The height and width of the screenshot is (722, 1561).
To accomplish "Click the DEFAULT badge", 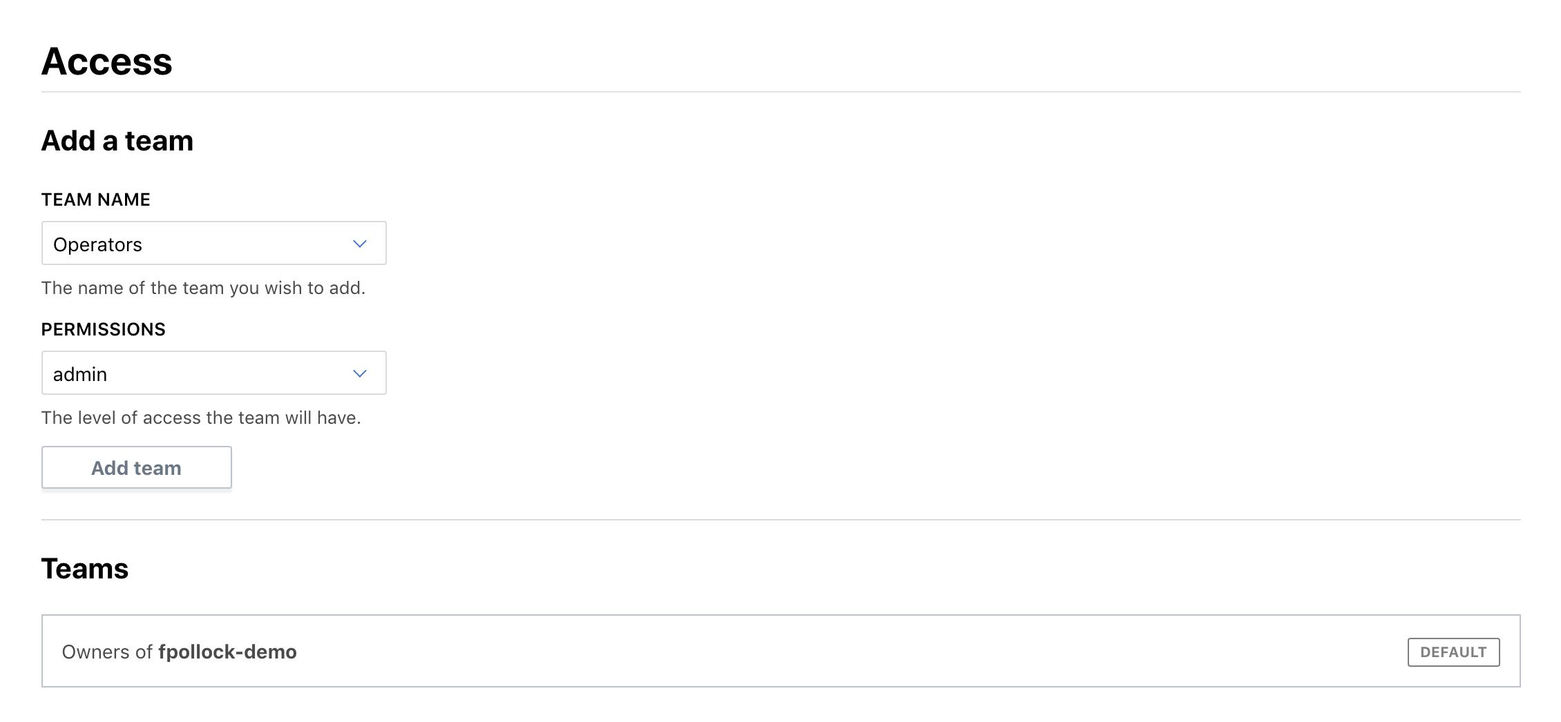I will point(1453,652).
